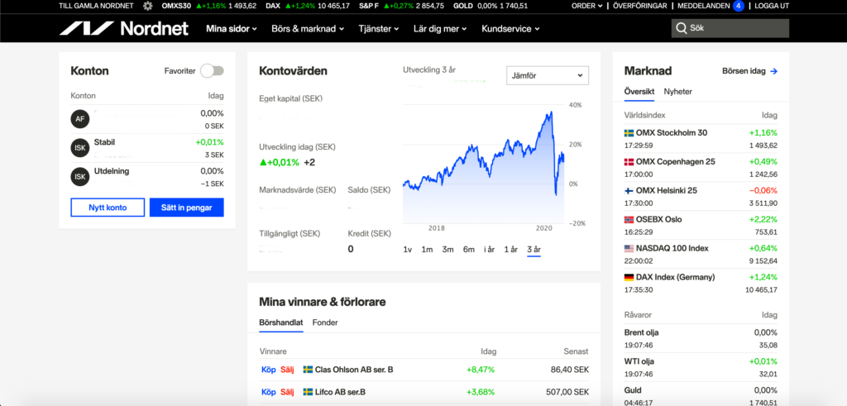Click Sälj for Lifco AB ser.B
The width and height of the screenshot is (847, 406).
[x=287, y=392]
